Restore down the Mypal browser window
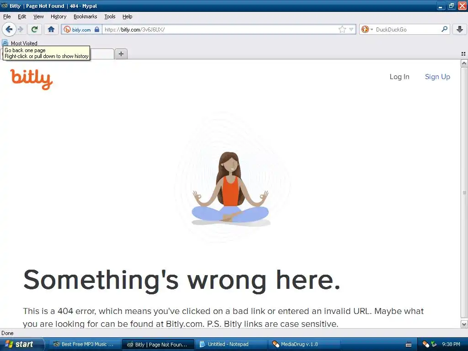Viewport: 468px width, 351px height. [451, 6]
